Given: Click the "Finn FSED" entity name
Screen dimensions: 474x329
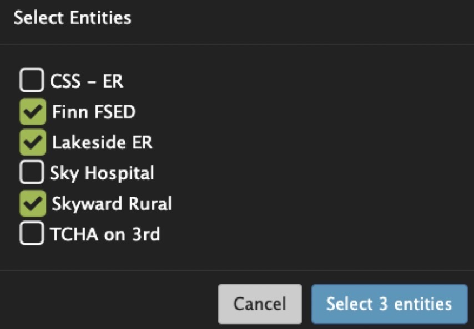Looking at the screenshot, I should (94, 112).
